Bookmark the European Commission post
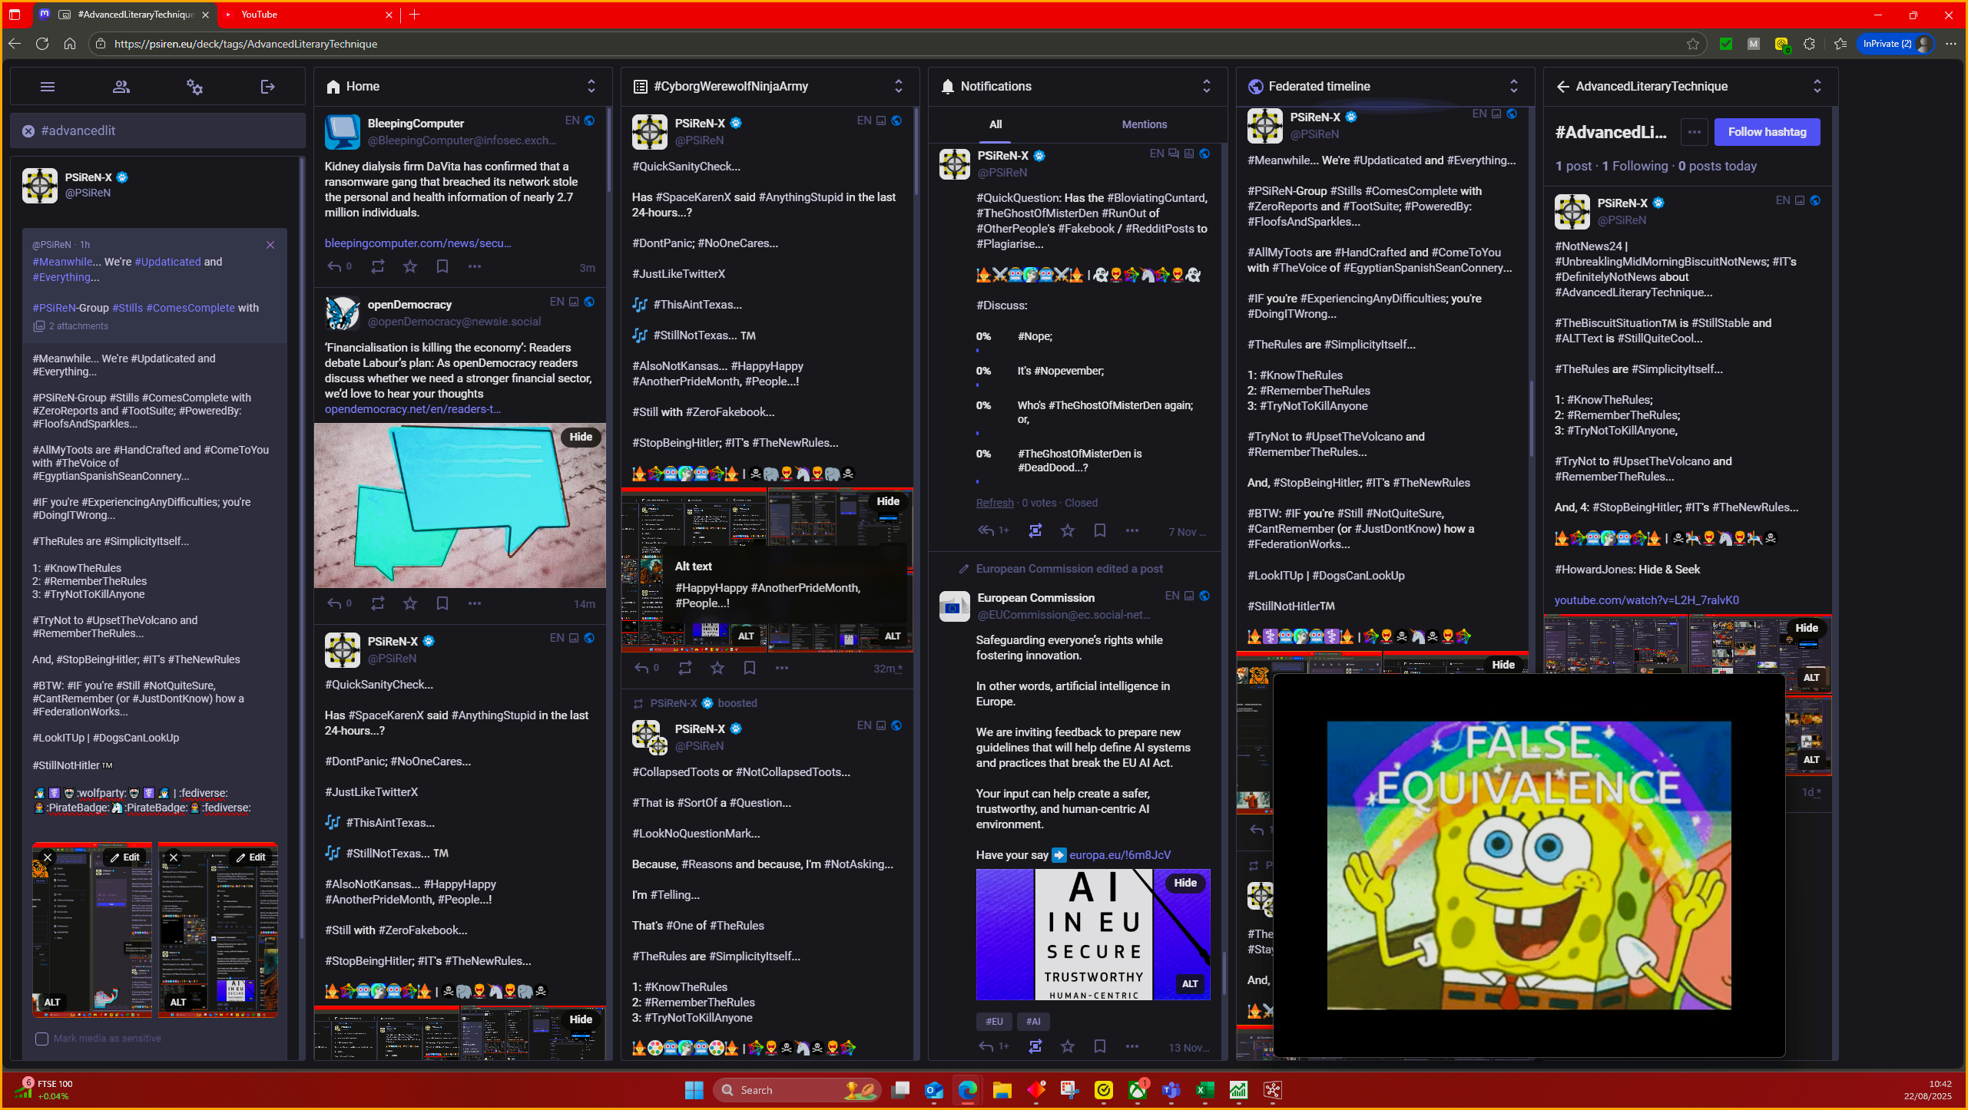 (1099, 1046)
